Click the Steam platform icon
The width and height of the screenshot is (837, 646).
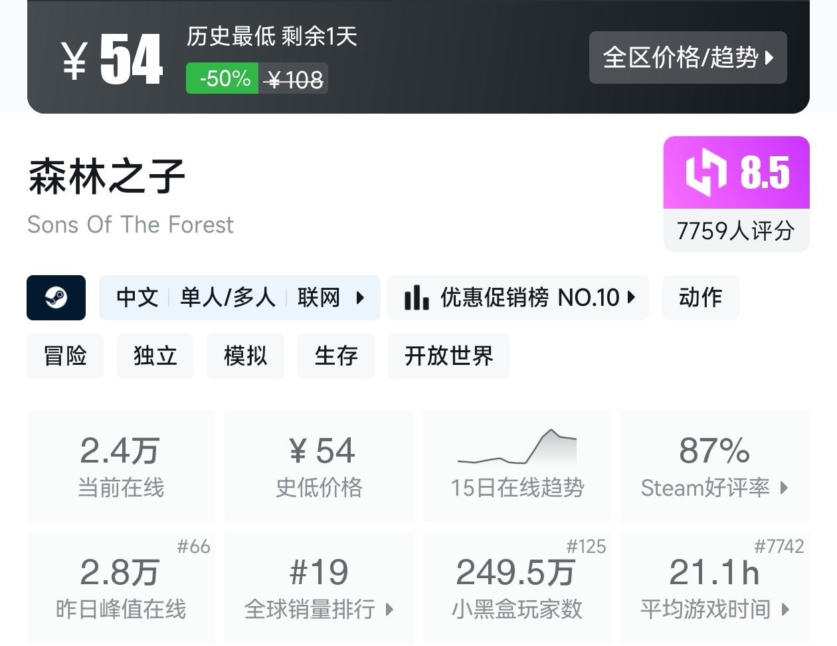point(56,298)
